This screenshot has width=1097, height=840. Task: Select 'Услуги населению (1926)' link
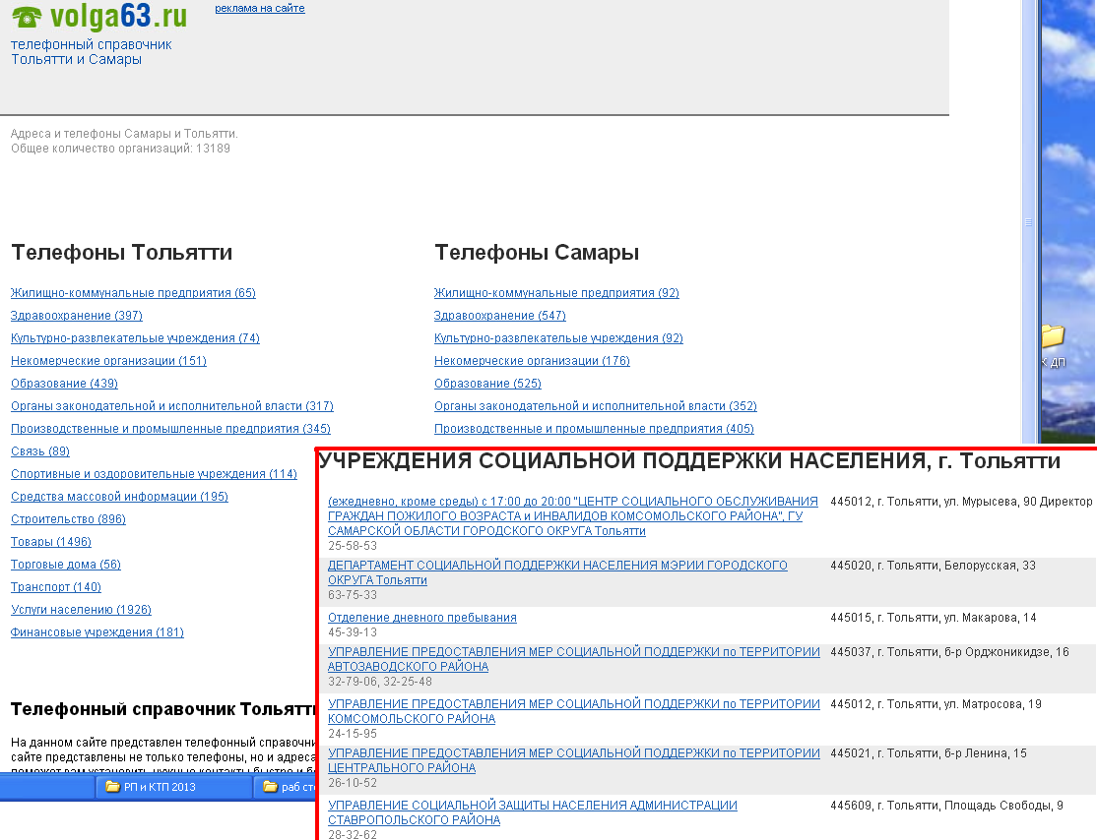pos(81,610)
